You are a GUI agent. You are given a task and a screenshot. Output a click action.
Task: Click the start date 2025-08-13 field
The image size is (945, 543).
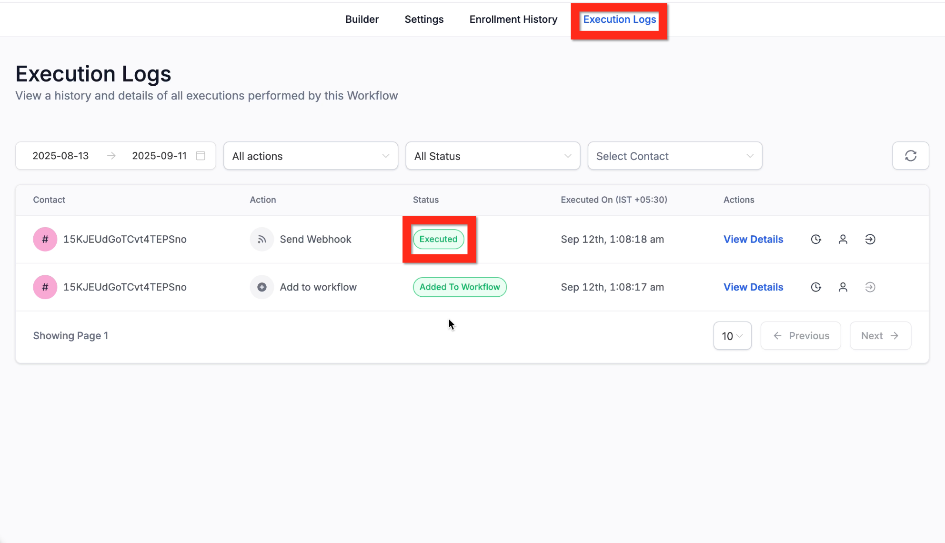click(60, 156)
